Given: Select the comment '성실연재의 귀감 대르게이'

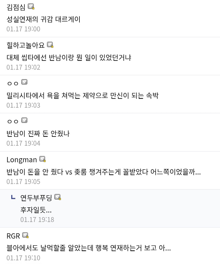Looking at the screenshot, I should click(43, 20).
